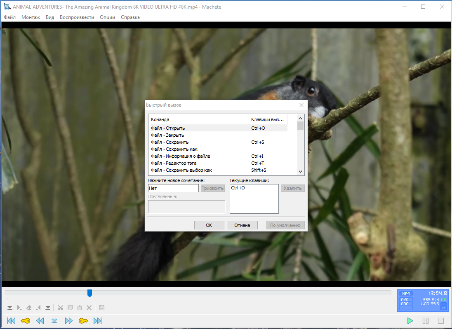The width and height of the screenshot is (452, 329).
Task: Click the eraser clear selection icon
Action: (29, 308)
